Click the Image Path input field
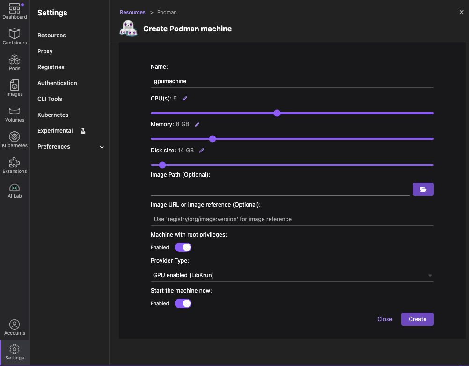Screen dimensions: 469x366 click(x=280, y=189)
